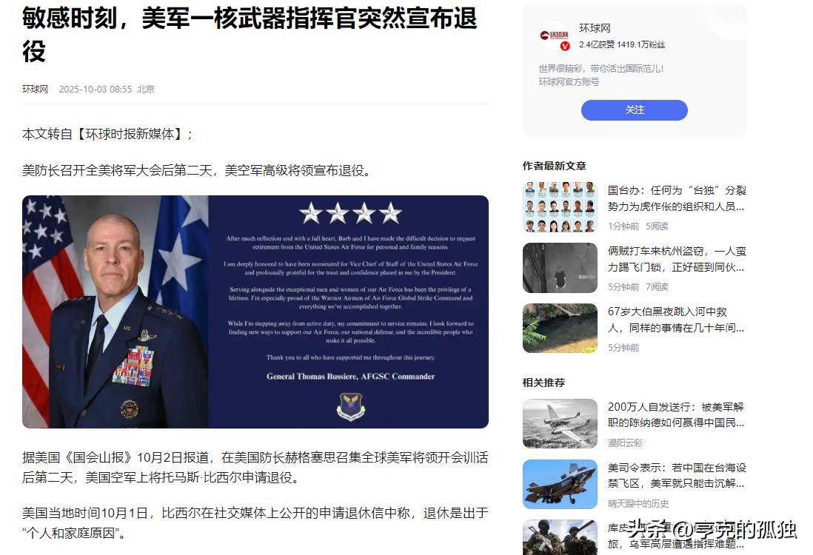Image resolution: width=813 pixels, height=555 pixels.
Task: Follow 环球网 with the 关注 button
Action: (634, 110)
